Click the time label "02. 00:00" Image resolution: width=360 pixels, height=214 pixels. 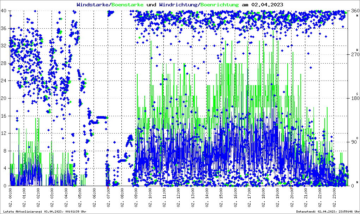(x=10, y=197)
